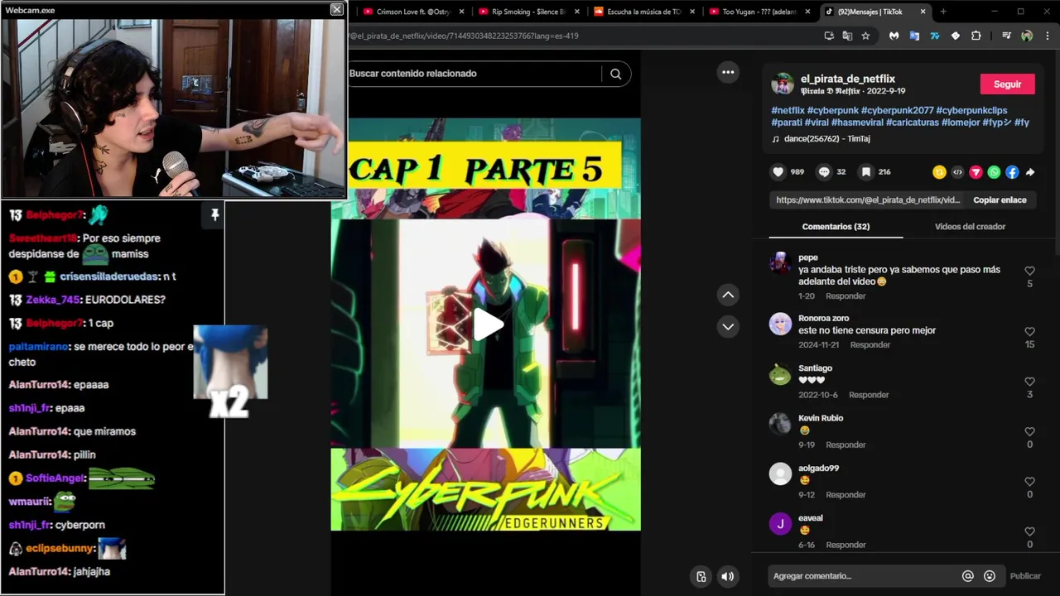Viewport: 1060px width, 596px height.
Task: Open the three-dots more options menu
Action: [728, 72]
